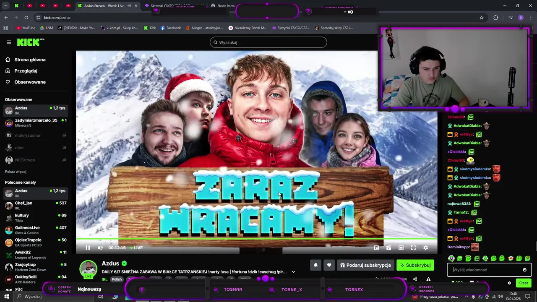Click Windows taskbar Wyszukaj search box
This screenshot has height=302, width=537.
click(55, 297)
